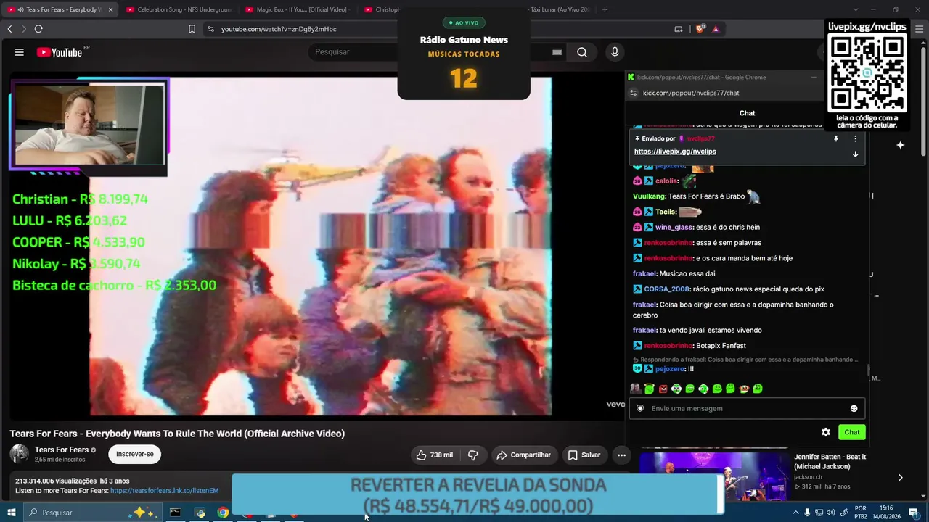Viewport: 929px width, 522px height.
Task: Click the video title Everybody Wants To Rule The World
Action: (x=177, y=434)
